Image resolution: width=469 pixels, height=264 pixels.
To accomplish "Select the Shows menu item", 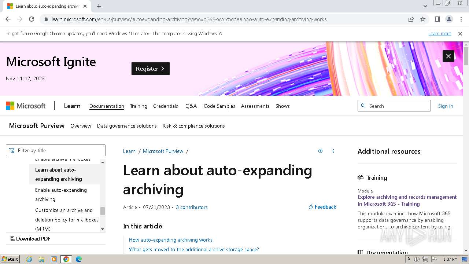I will point(282,106).
